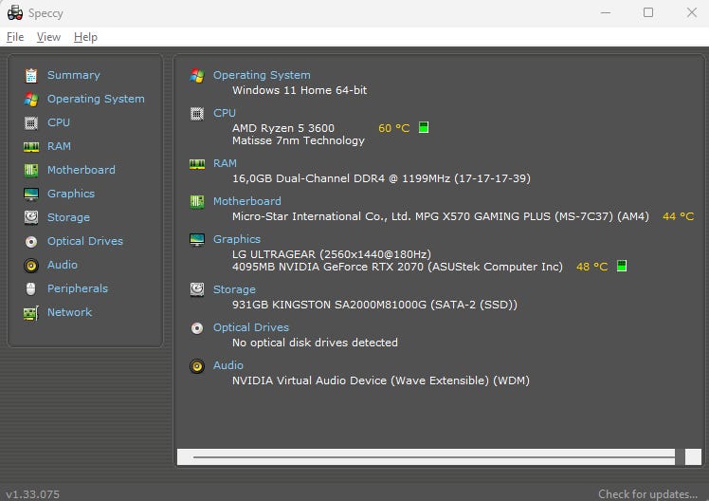Click the Storage drive icon in sidebar
Screen dimensions: 709x501
pos(31,217)
